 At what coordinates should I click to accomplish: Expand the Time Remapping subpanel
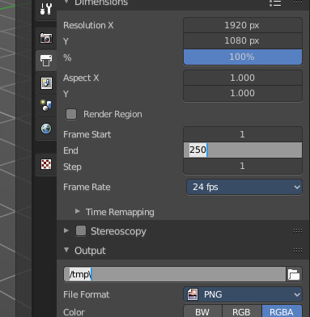point(78,211)
